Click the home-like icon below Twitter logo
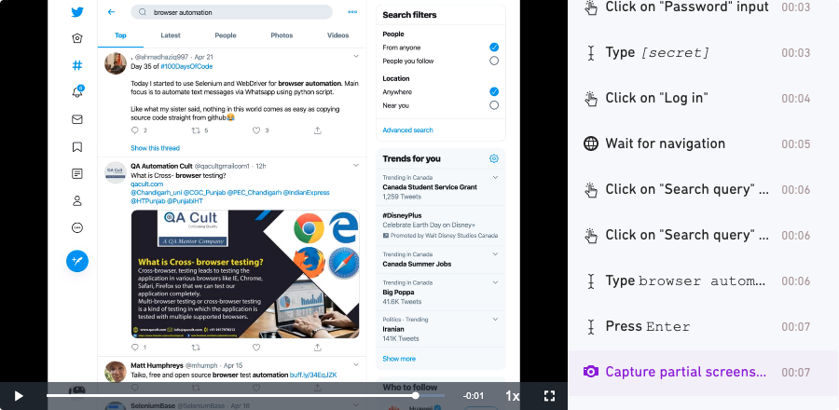The height and width of the screenshot is (410, 839). 77,38
